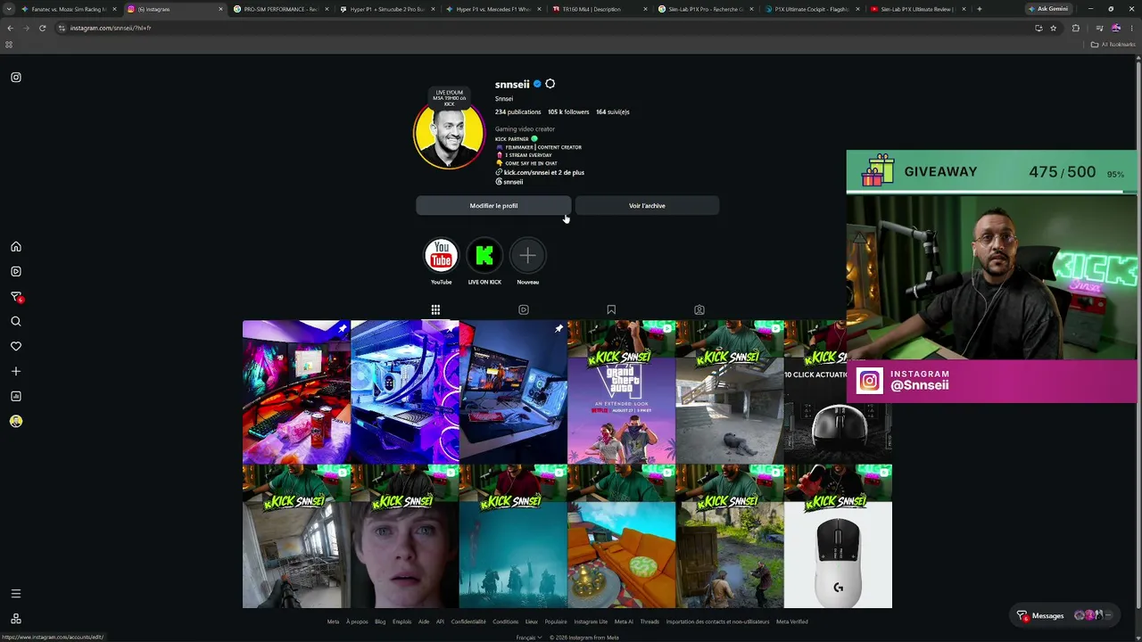1142x642 pixels.
Task: Open profile settings gear next to snnseii
Action: [550, 84]
